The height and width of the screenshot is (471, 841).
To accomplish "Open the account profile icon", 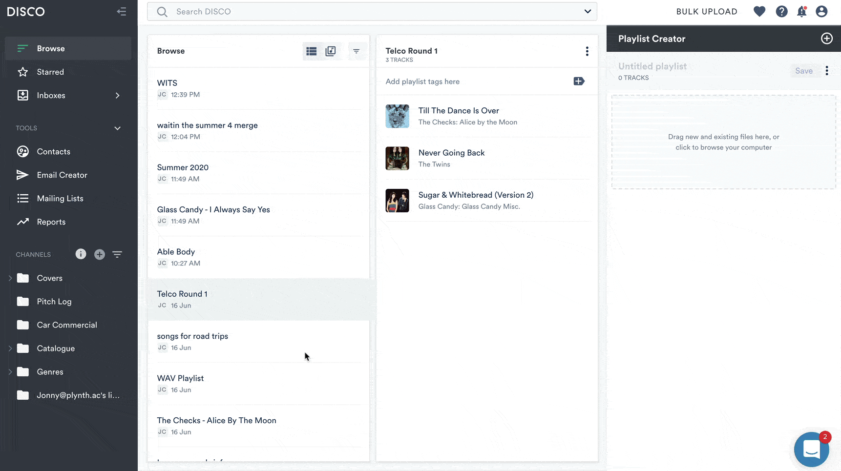I will (821, 11).
